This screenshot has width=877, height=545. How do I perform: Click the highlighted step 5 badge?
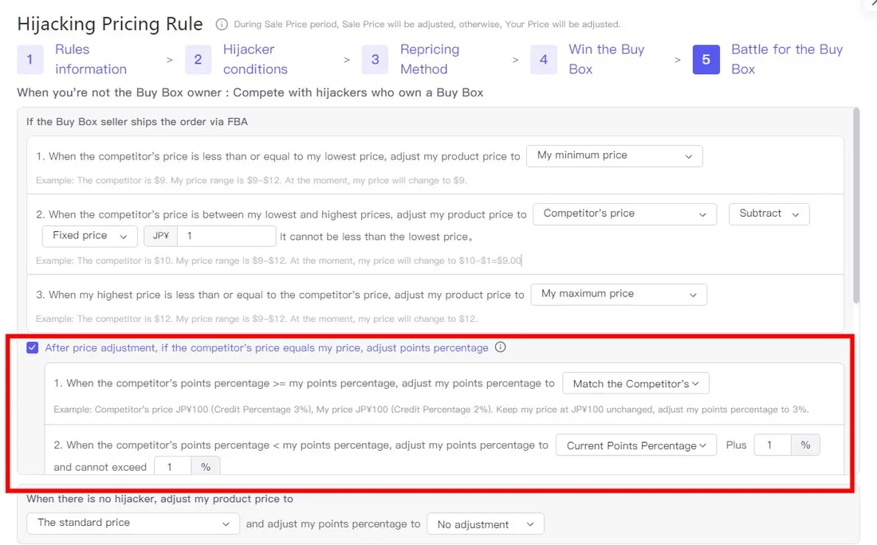[x=706, y=59]
